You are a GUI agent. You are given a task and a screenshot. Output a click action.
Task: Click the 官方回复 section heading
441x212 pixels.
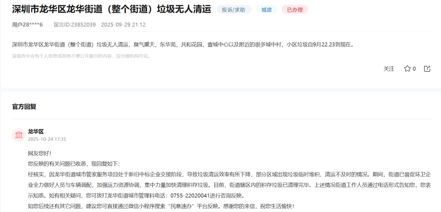coord(24,107)
